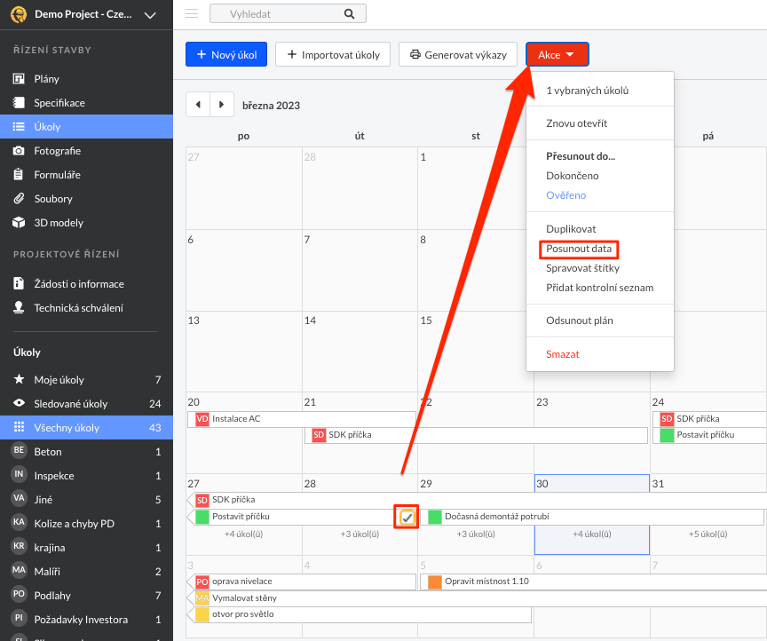Toggle the checked task checkbox in calendar

pyautogui.click(x=407, y=517)
